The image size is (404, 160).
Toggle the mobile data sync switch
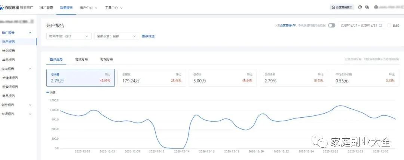click(x=331, y=25)
